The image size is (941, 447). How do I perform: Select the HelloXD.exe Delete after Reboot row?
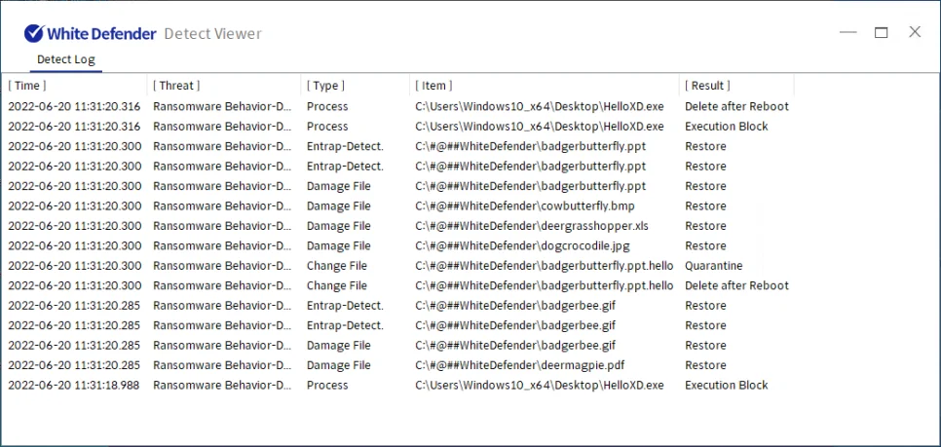[x=540, y=106]
